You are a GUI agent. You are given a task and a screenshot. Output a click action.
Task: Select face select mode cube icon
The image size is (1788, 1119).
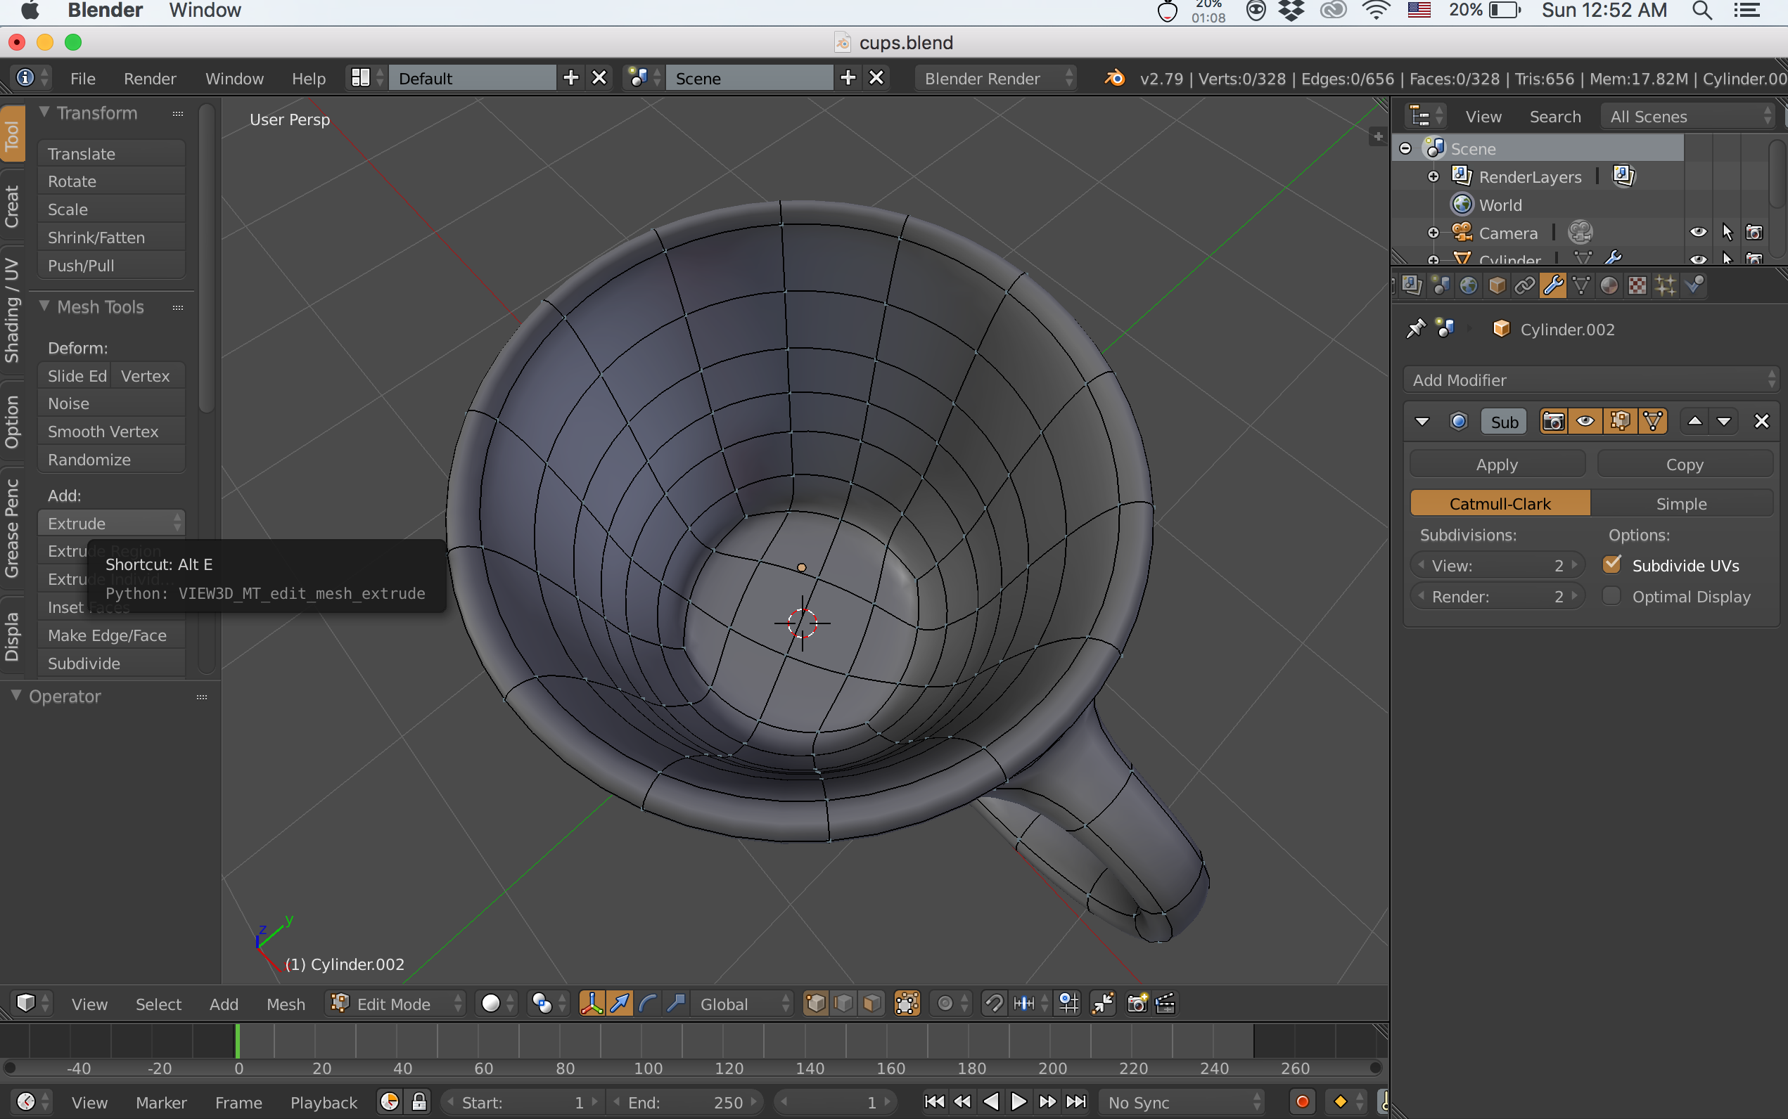click(x=872, y=1004)
